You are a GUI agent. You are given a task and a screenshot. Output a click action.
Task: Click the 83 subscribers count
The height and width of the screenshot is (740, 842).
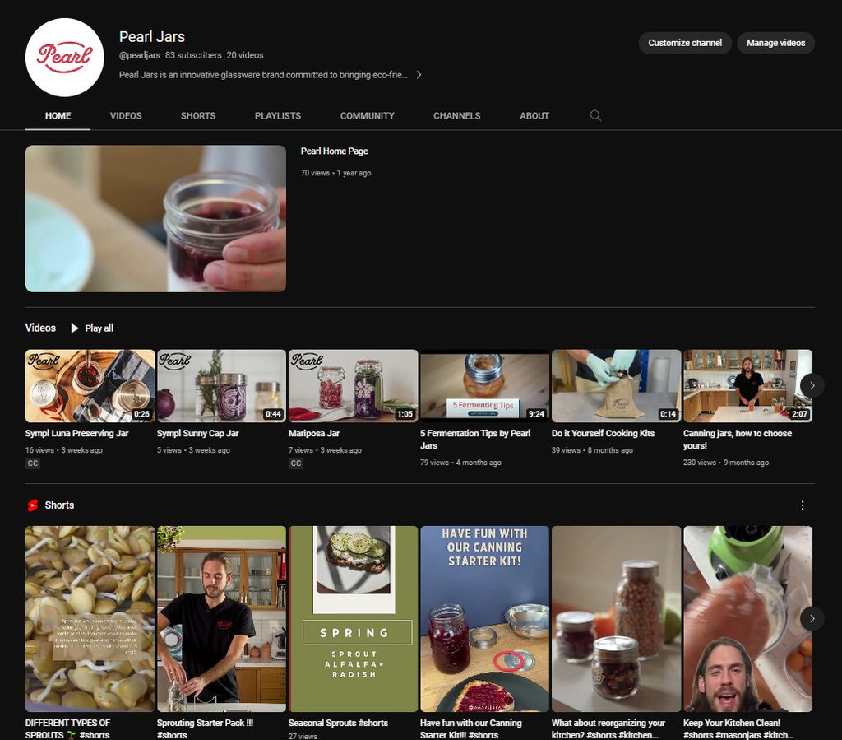193,55
